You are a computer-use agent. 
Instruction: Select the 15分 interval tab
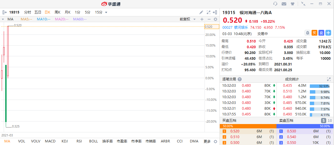[x=99, y=12]
